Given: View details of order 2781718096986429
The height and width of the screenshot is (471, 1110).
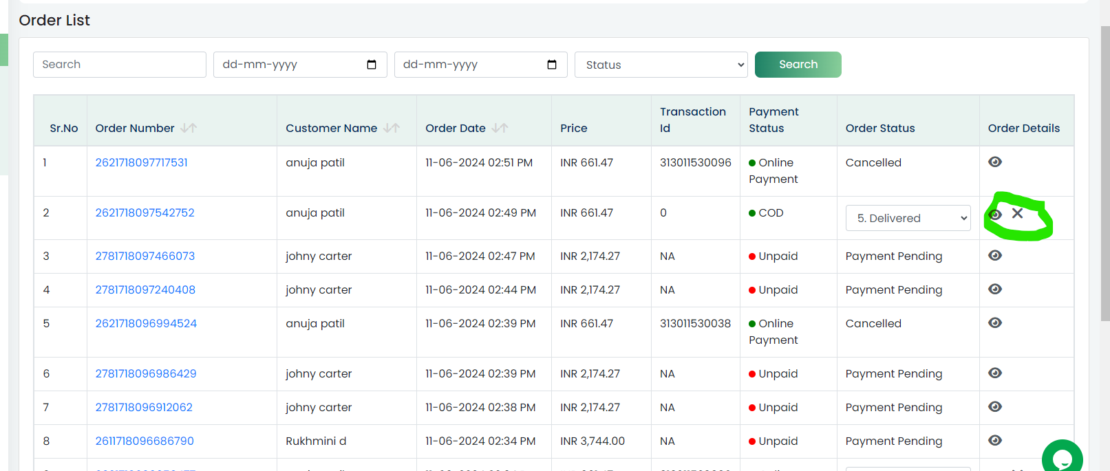Looking at the screenshot, I should pos(995,373).
